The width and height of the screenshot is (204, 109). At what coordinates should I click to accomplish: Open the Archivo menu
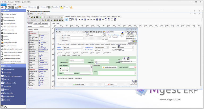[3, 5]
